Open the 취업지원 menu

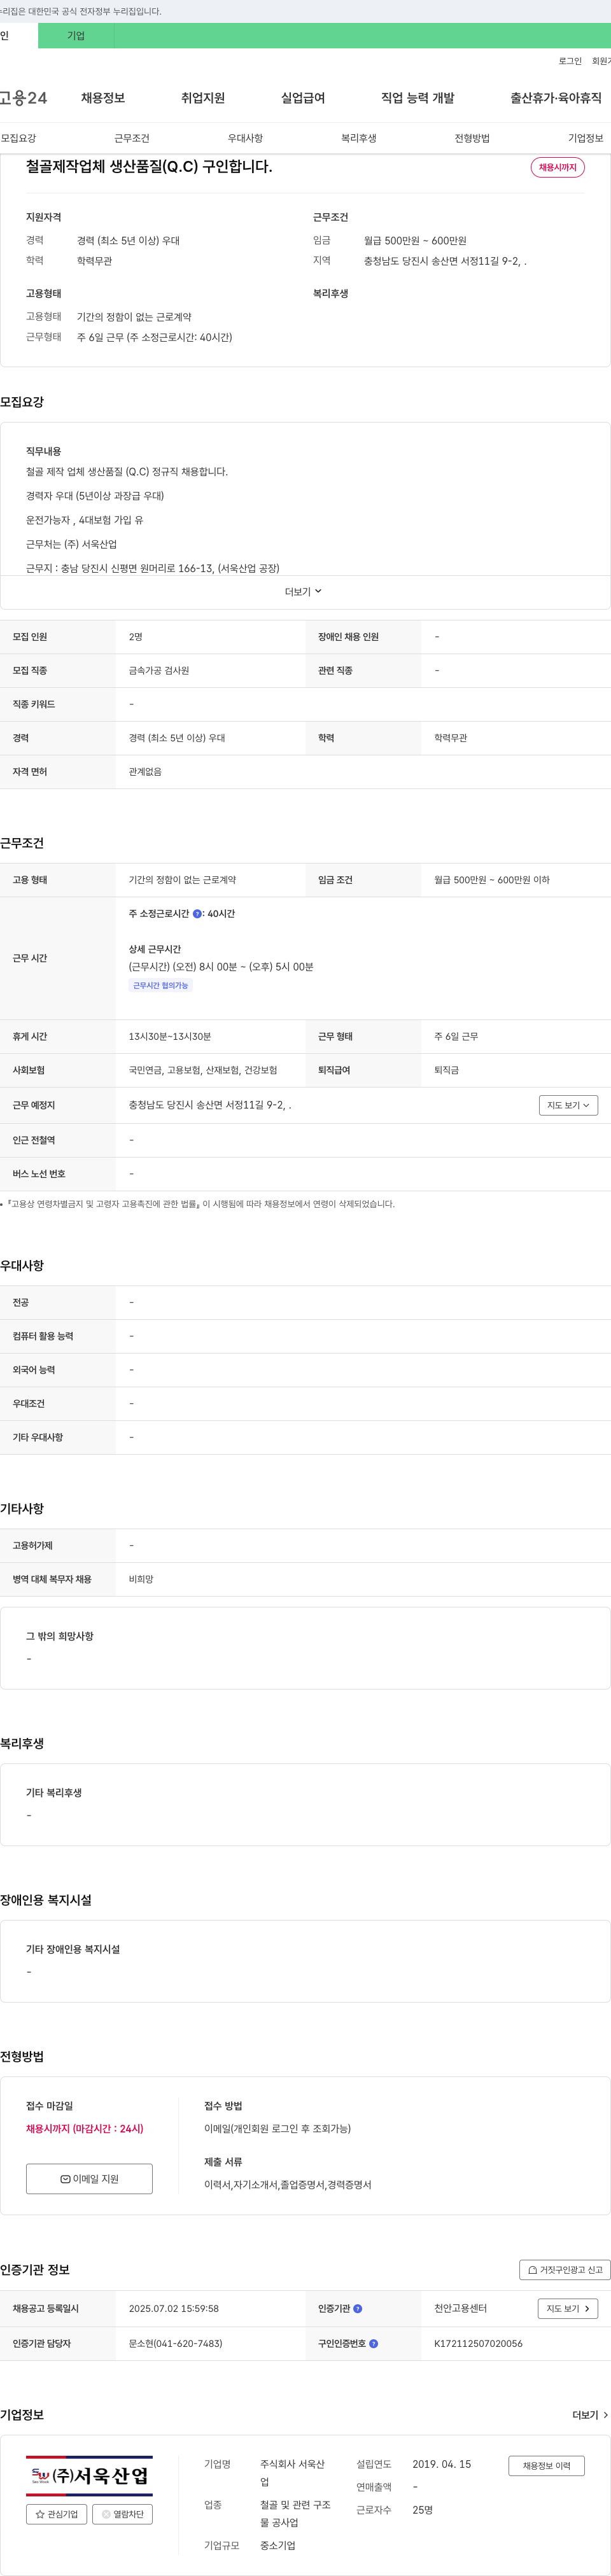(x=203, y=98)
